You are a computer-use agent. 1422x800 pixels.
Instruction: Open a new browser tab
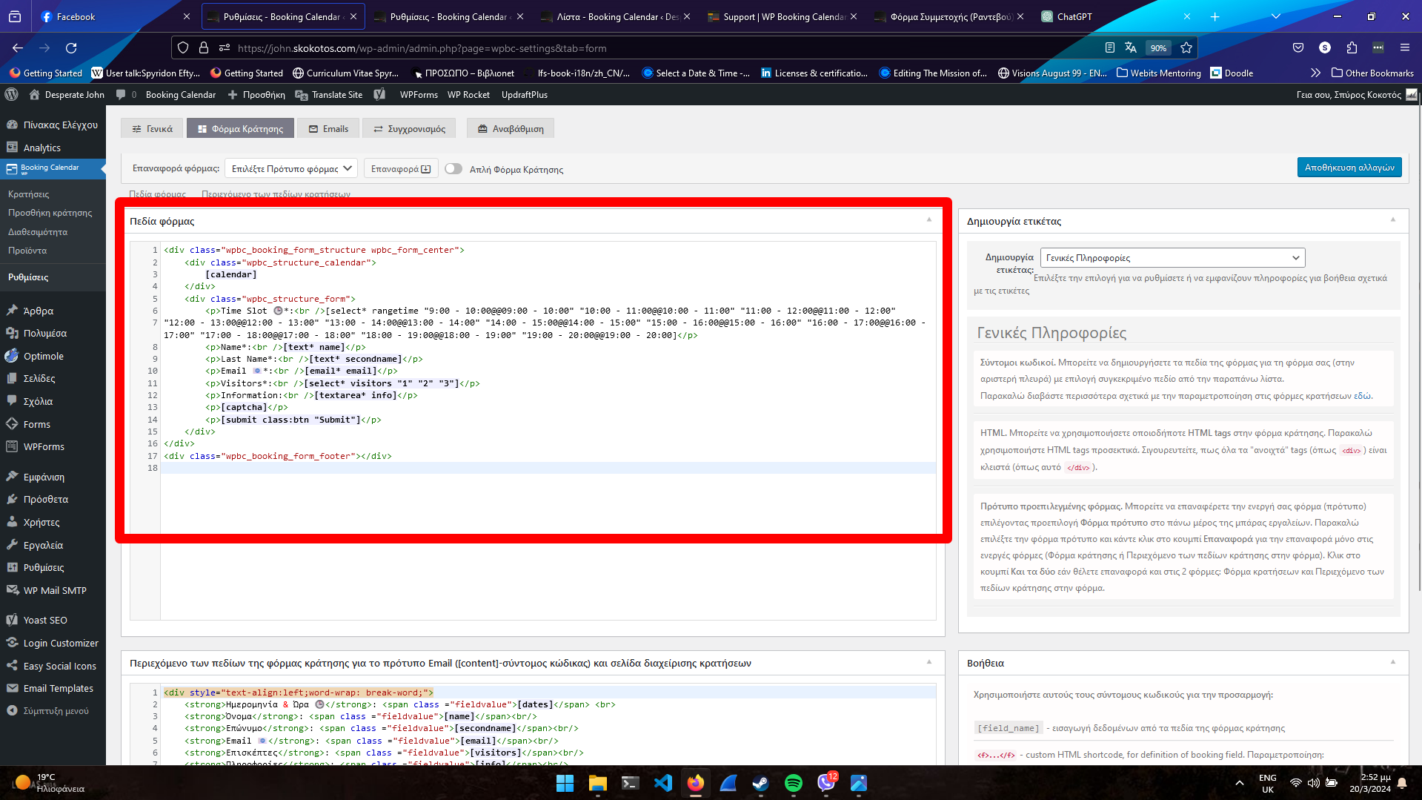[x=1215, y=16]
